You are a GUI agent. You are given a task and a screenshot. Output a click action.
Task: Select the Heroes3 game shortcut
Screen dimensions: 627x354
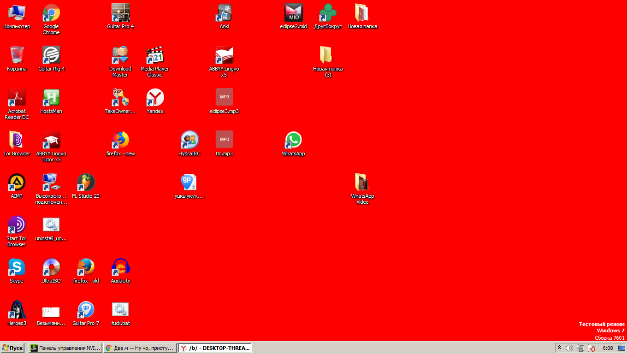pos(17,310)
